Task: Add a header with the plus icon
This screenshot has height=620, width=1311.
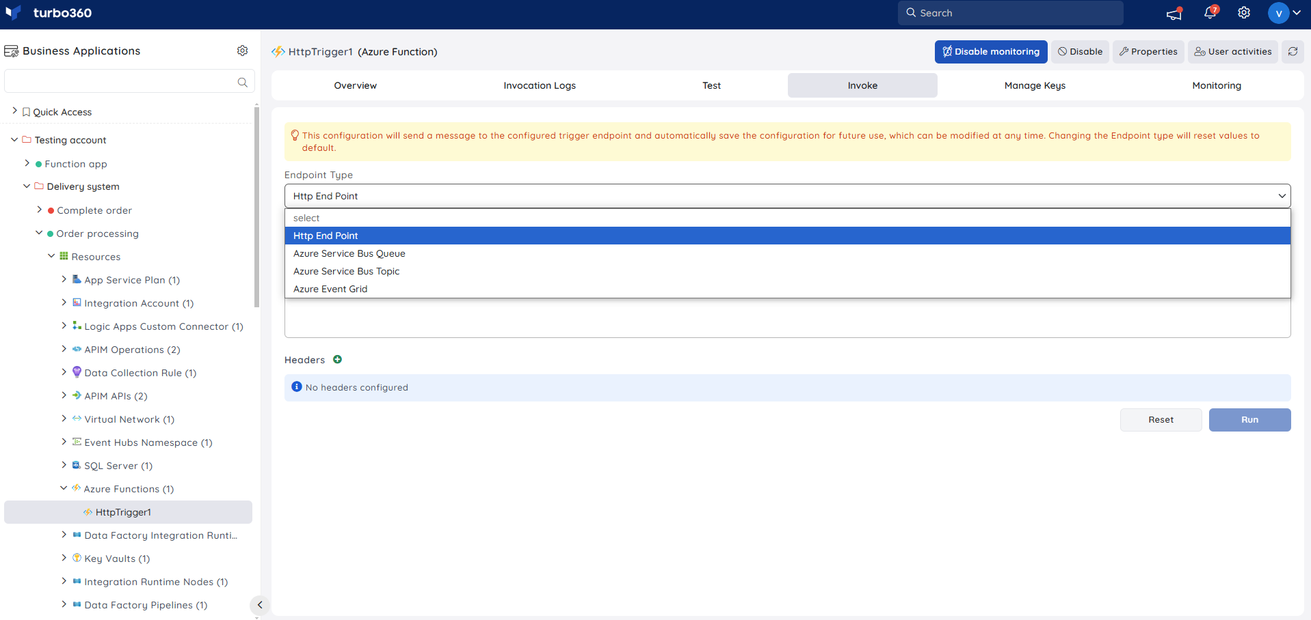Action: (x=337, y=359)
